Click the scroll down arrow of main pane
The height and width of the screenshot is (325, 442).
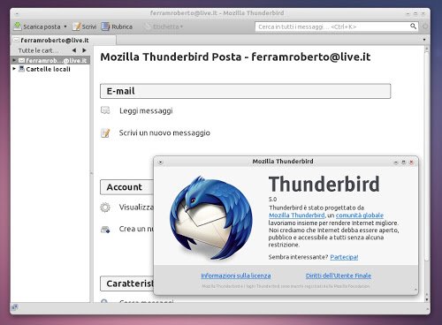click(x=427, y=299)
